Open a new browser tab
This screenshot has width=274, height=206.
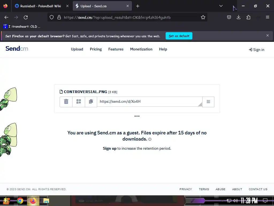138,6
